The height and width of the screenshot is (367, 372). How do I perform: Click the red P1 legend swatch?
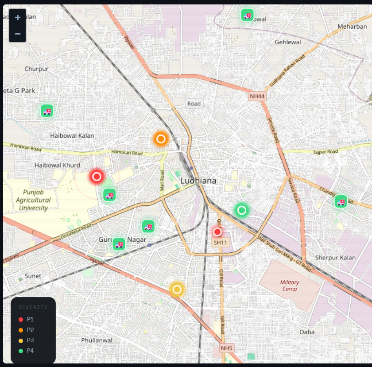(x=21, y=320)
